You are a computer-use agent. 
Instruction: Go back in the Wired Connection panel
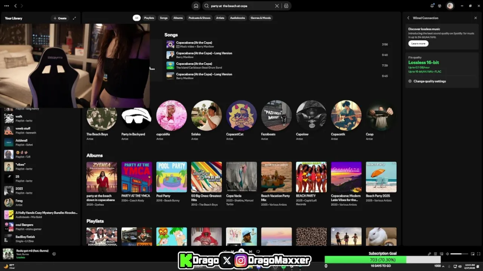coord(408,18)
